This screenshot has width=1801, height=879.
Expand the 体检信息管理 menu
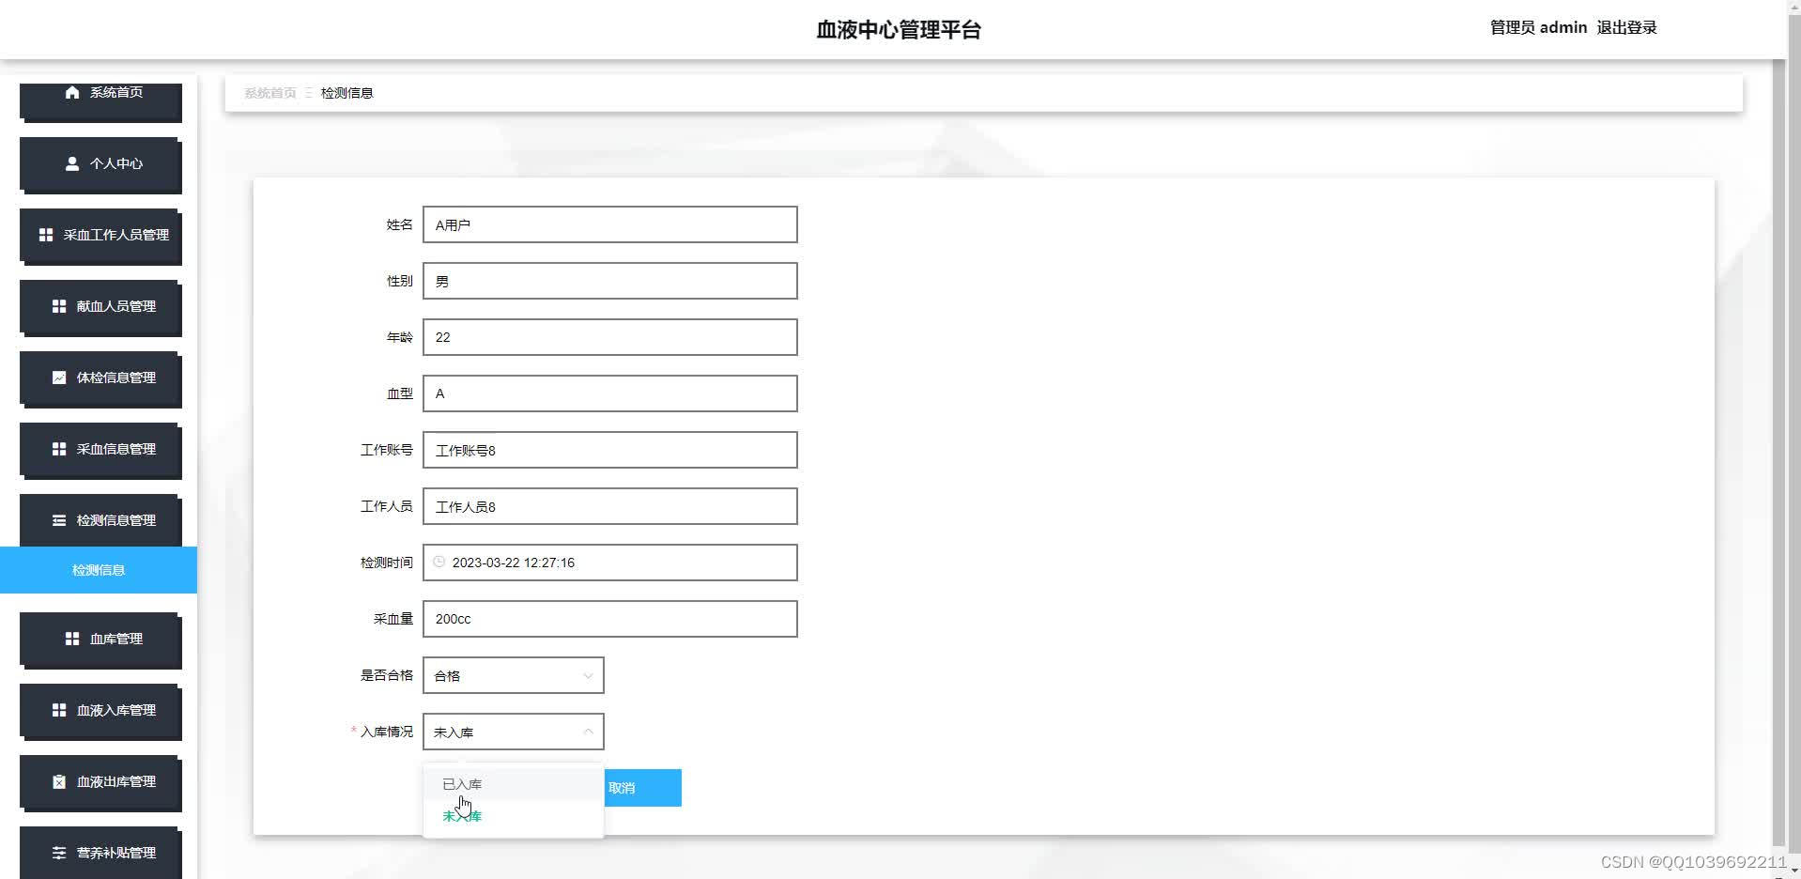(100, 378)
